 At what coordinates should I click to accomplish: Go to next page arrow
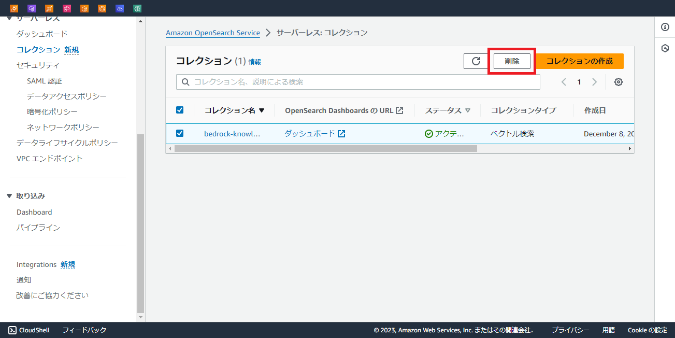coord(595,82)
